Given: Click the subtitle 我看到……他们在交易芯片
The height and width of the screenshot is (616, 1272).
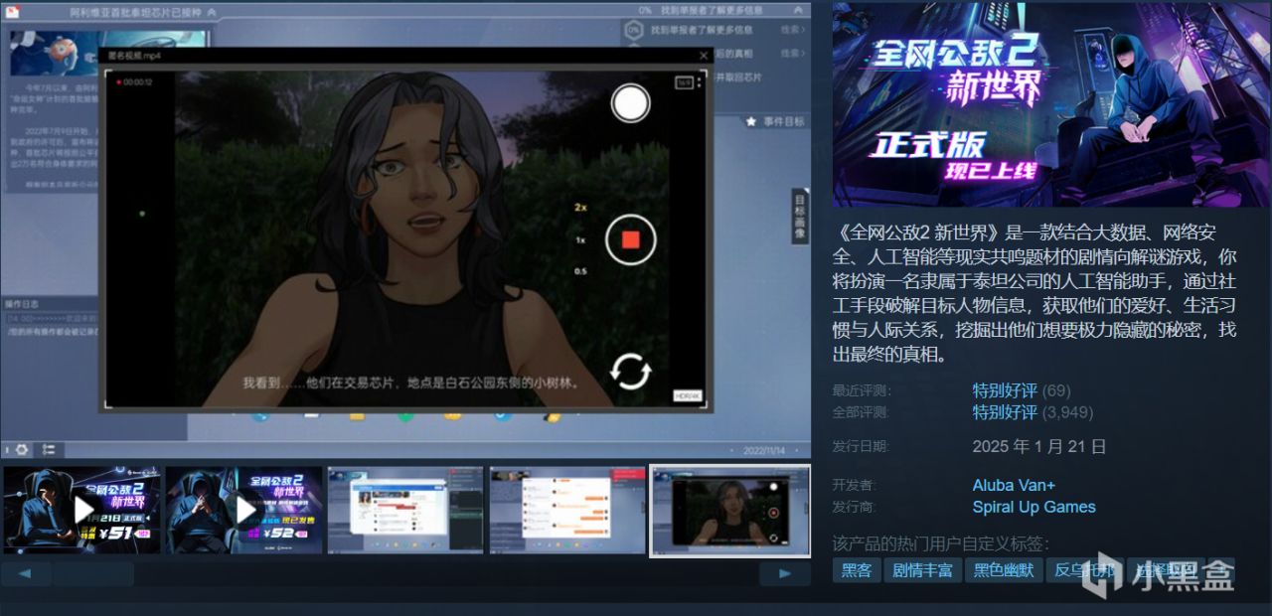Looking at the screenshot, I should (x=411, y=382).
